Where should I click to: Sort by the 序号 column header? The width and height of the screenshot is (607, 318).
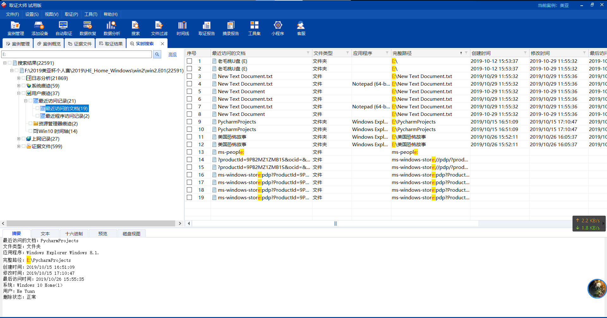(x=198, y=53)
